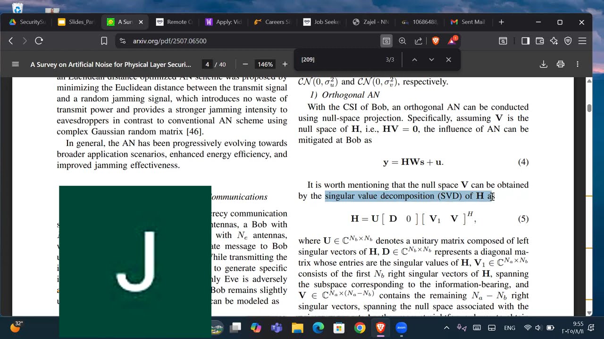Image resolution: width=604 pixels, height=339 pixels.
Task: Open Brave Wallet icon
Action: (540, 41)
